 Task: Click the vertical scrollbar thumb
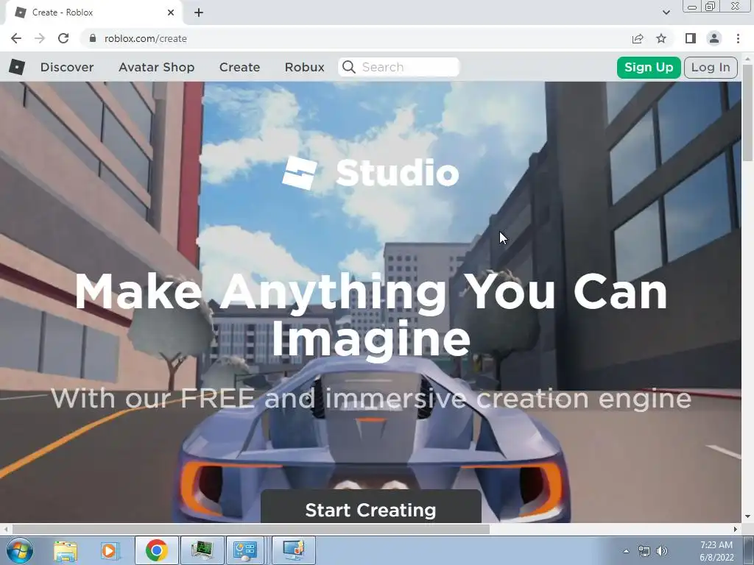pyautogui.click(x=748, y=113)
